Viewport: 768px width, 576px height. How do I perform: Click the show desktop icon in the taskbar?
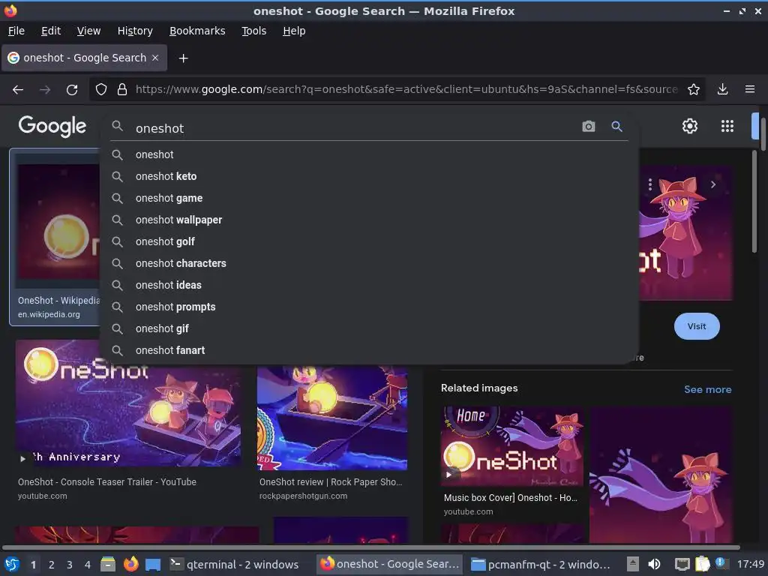pyautogui.click(x=153, y=564)
